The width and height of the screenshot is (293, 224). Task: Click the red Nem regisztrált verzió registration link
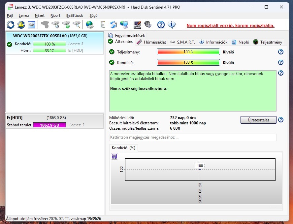(x=231, y=25)
